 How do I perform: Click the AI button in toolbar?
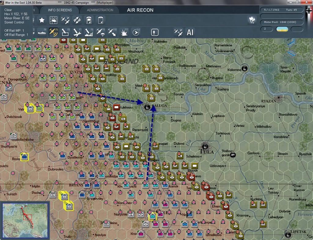pyautogui.click(x=190, y=32)
